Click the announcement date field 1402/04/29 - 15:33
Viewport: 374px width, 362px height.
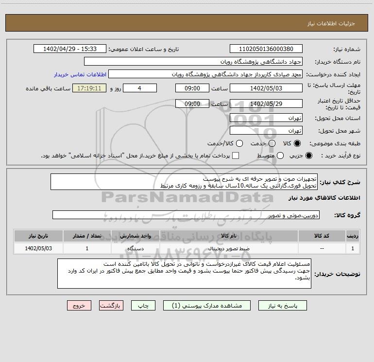70,49
